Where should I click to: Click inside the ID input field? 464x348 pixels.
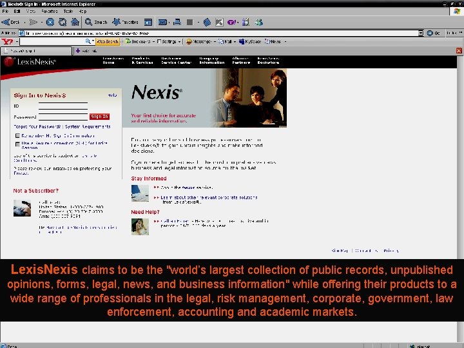pyautogui.click(x=63, y=106)
